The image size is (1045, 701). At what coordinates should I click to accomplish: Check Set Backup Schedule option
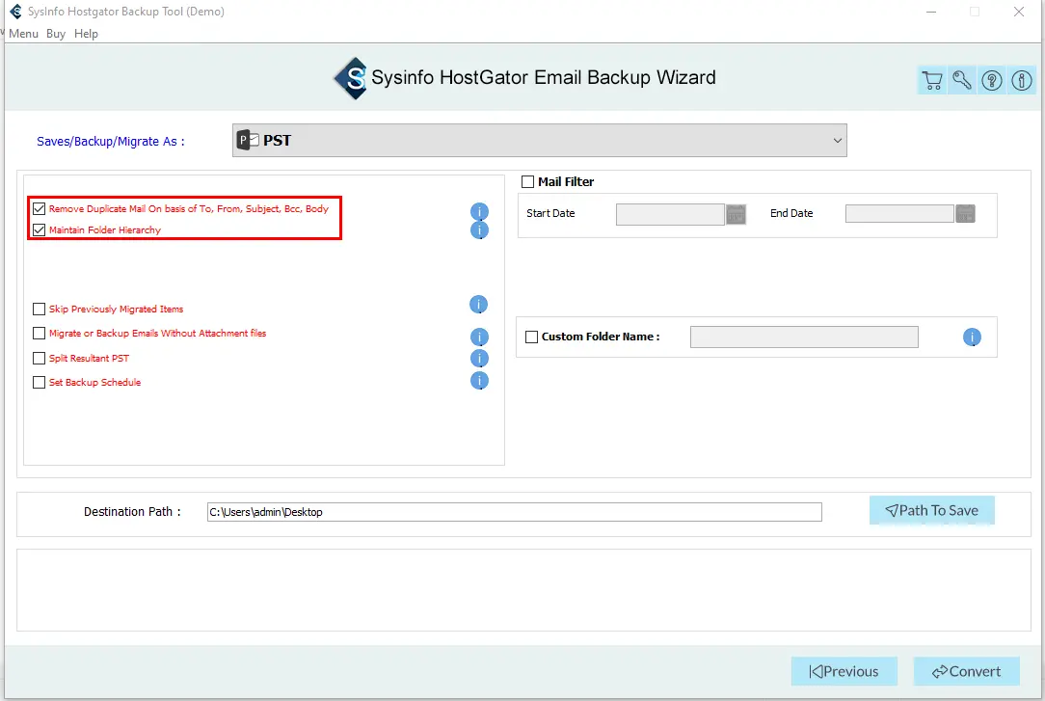(39, 383)
